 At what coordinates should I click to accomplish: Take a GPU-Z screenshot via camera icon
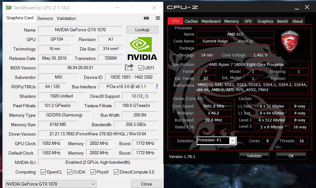coord(146,18)
